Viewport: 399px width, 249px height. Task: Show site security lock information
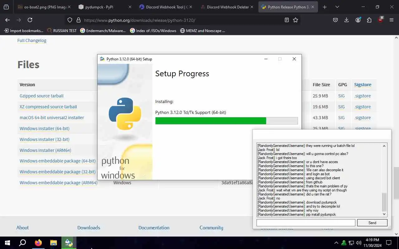click(79, 20)
